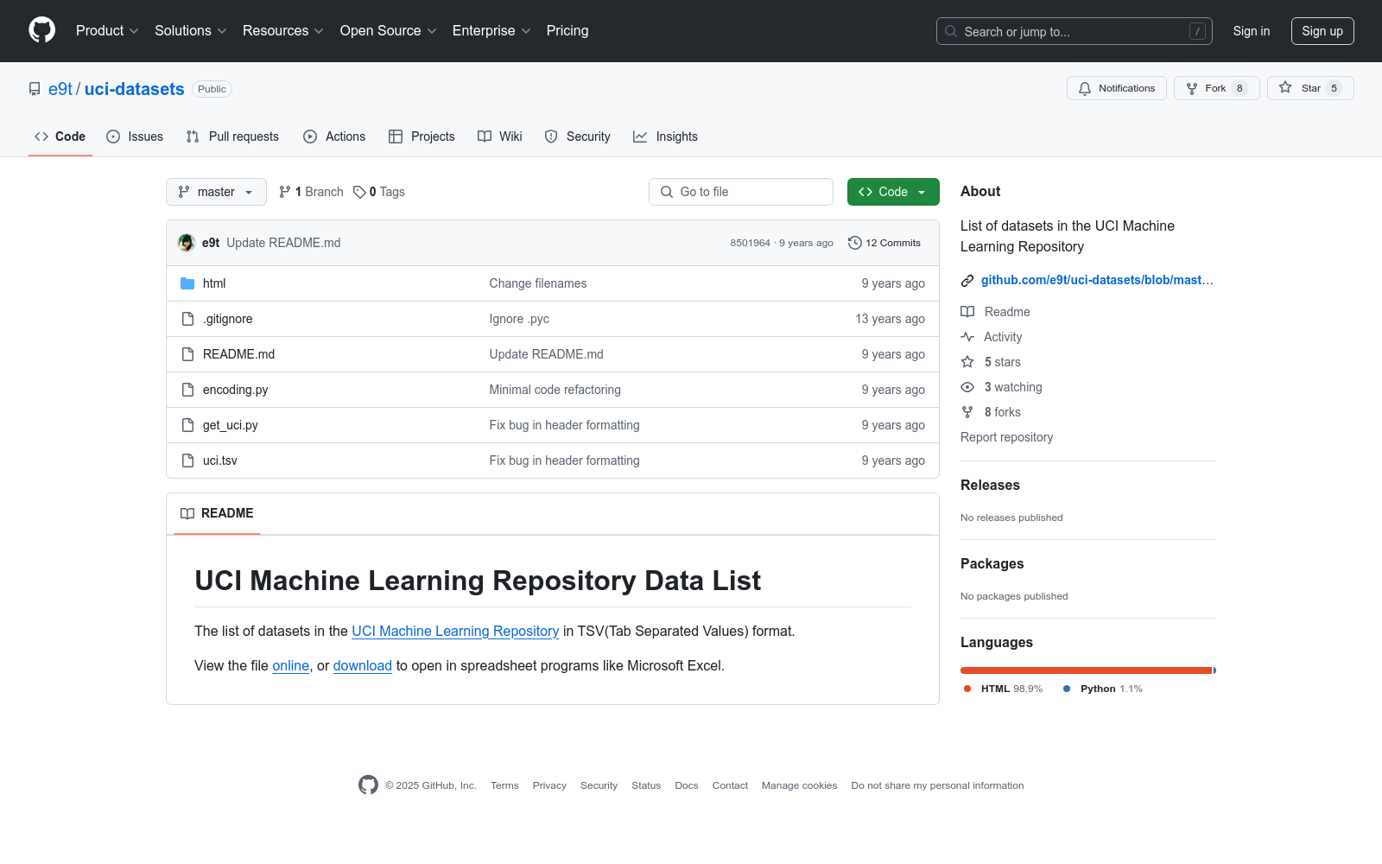1382x864 pixels.
Task: Click the branch icon next to 1 Branch
Action: (x=285, y=192)
